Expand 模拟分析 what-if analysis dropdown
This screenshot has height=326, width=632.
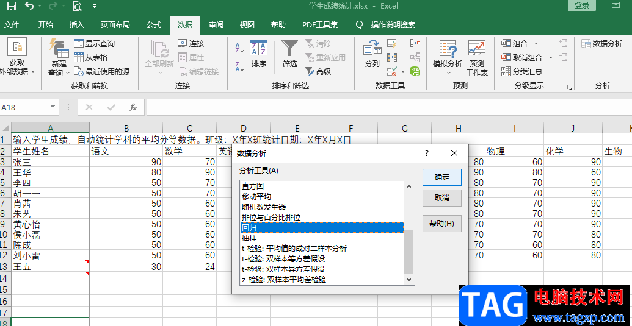point(448,73)
